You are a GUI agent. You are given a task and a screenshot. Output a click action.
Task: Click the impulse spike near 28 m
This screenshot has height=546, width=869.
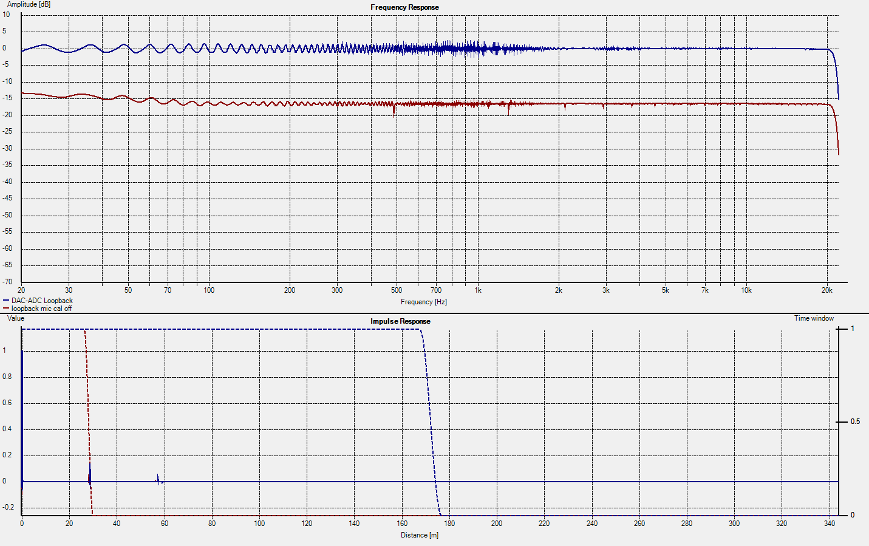pyautogui.click(x=90, y=476)
